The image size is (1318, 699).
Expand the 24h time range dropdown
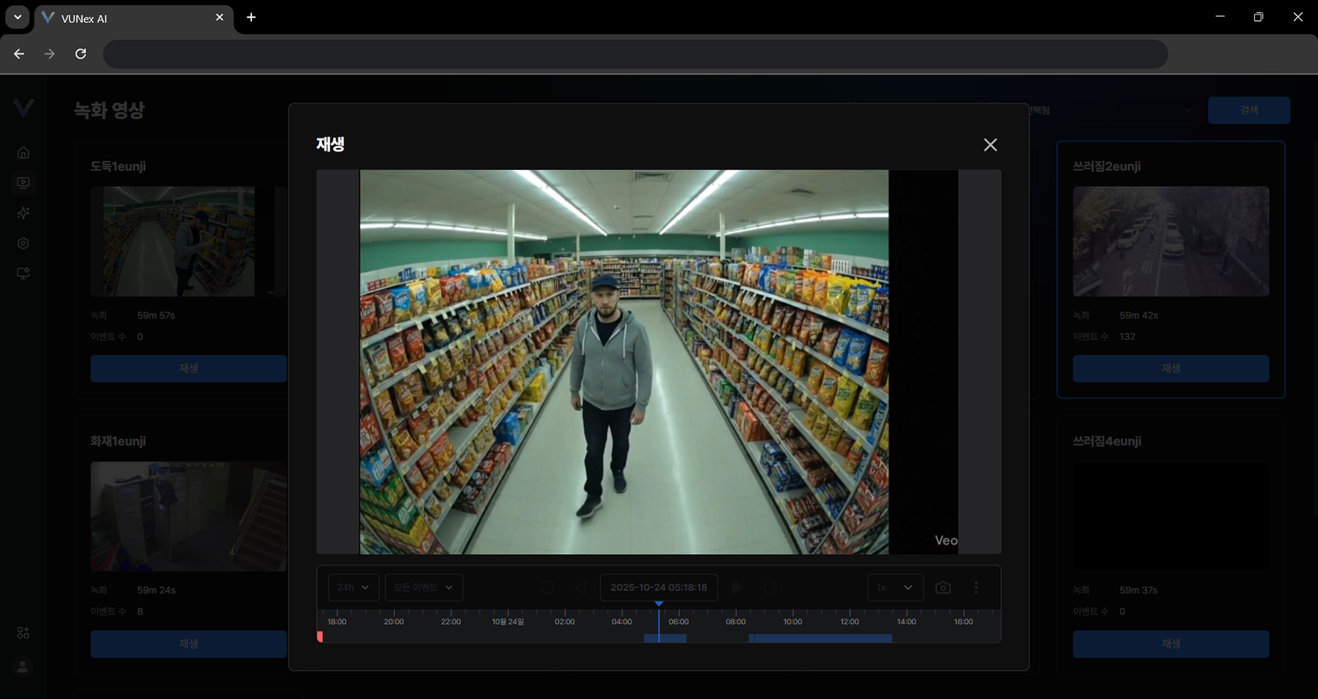(x=353, y=588)
